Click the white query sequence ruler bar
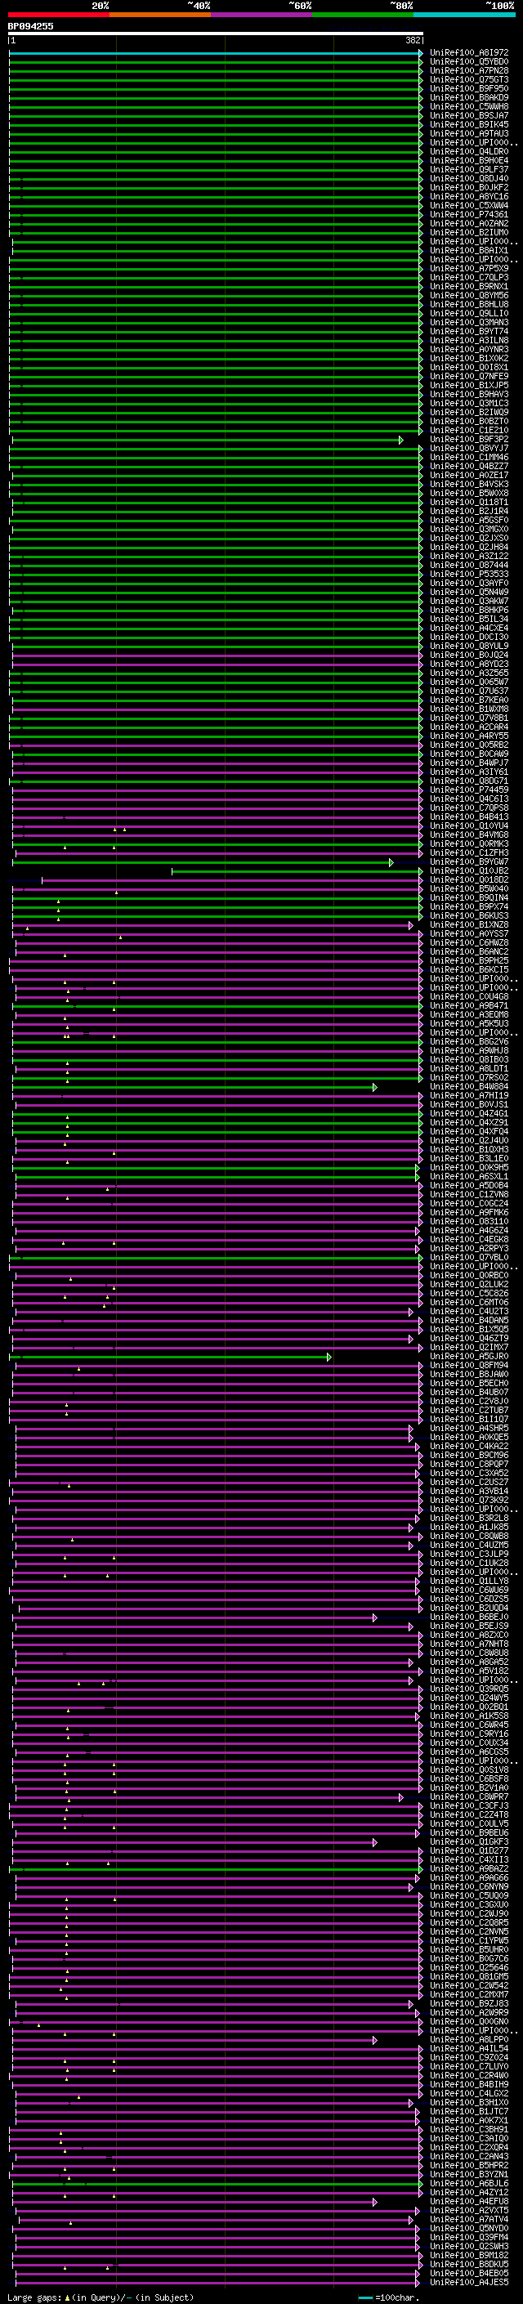This screenshot has width=523, height=2304. click(x=216, y=34)
